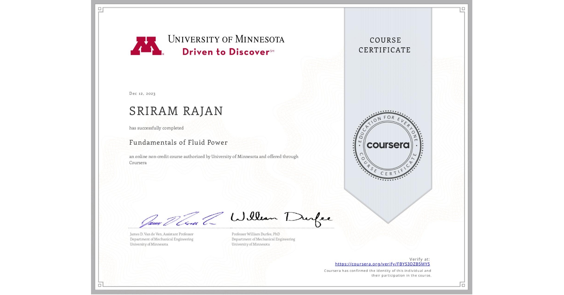Select the coursera wordmark inside the seal
Screen dimensions: 564x295
[388, 145]
